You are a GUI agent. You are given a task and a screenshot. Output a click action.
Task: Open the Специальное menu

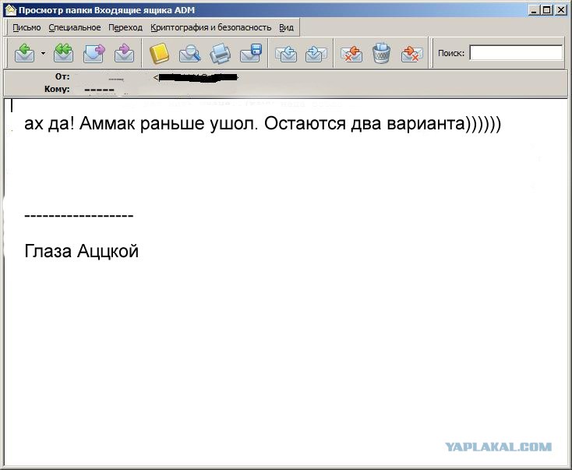(x=74, y=27)
